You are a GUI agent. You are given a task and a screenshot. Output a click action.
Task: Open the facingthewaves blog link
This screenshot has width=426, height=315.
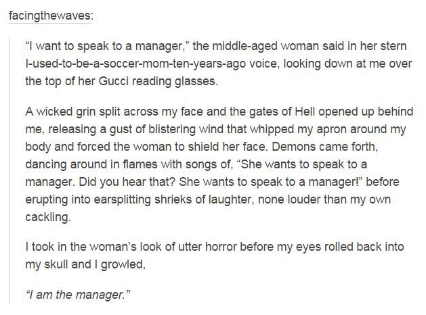coord(49,16)
